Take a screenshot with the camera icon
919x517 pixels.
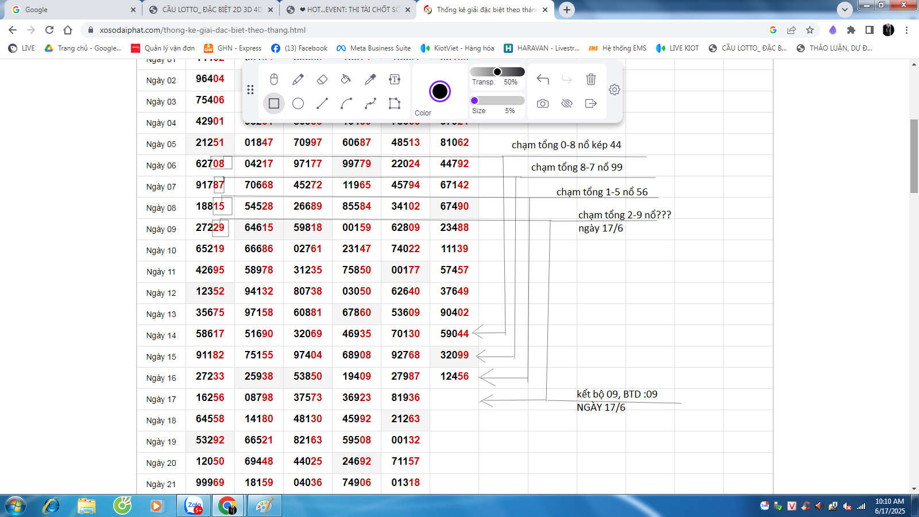click(x=543, y=103)
